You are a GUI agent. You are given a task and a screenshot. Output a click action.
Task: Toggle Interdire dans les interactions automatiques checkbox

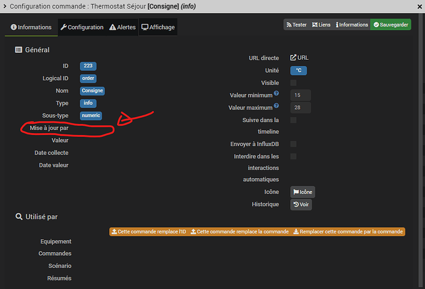pos(293,157)
